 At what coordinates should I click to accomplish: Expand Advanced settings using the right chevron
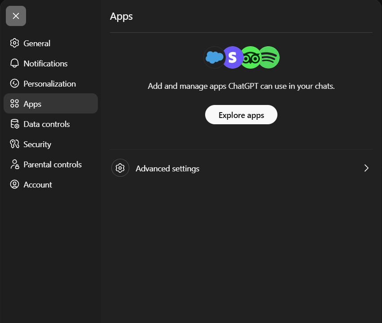click(x=366, y=168)
